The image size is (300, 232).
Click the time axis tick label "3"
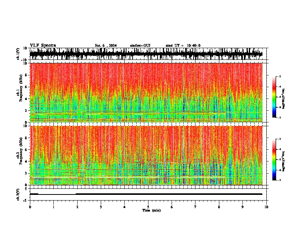click(101, 207)
